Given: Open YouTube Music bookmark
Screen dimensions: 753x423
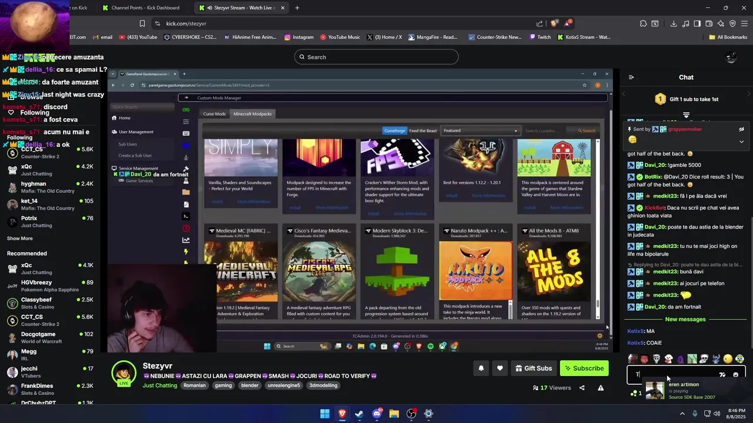Looking at the screenshot, I should [x=340, y=37].
